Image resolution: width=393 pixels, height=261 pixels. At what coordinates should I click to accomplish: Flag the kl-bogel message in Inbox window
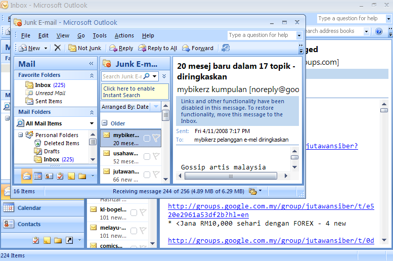[x=143, y=212]
